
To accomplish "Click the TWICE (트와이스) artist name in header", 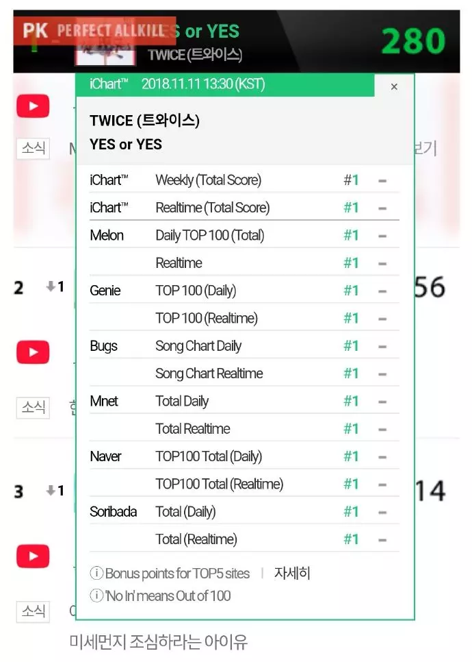I will [195, 55].
